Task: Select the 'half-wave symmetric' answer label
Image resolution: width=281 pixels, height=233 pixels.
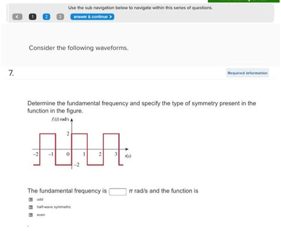Action: click(54, 207)
